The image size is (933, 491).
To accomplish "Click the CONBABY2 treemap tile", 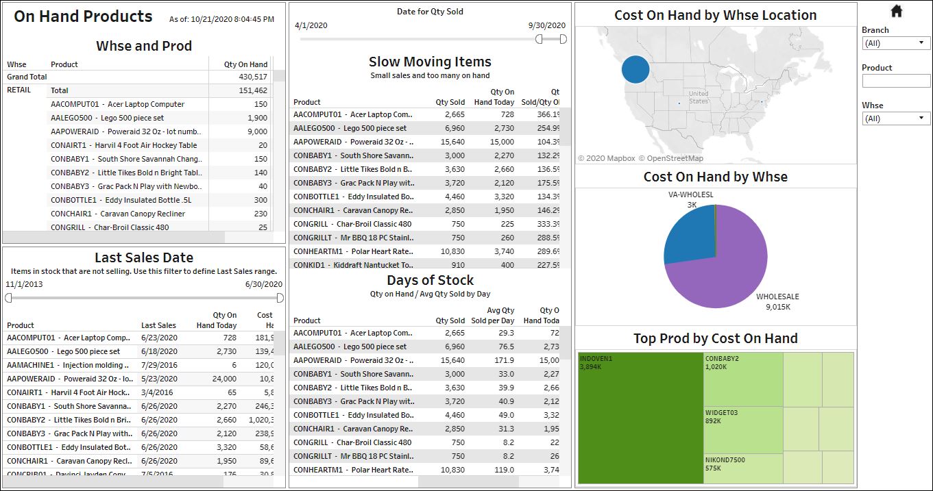I will [743, 379].
